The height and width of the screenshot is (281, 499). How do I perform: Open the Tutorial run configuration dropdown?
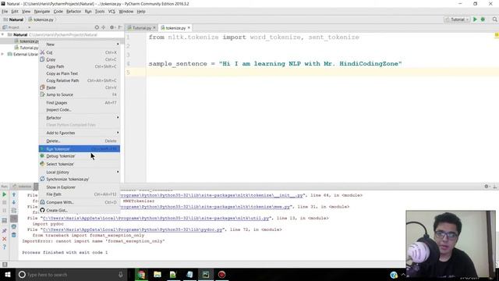click(457, 20)
